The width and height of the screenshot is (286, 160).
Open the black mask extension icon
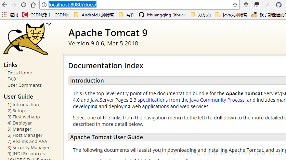point(257,5)
